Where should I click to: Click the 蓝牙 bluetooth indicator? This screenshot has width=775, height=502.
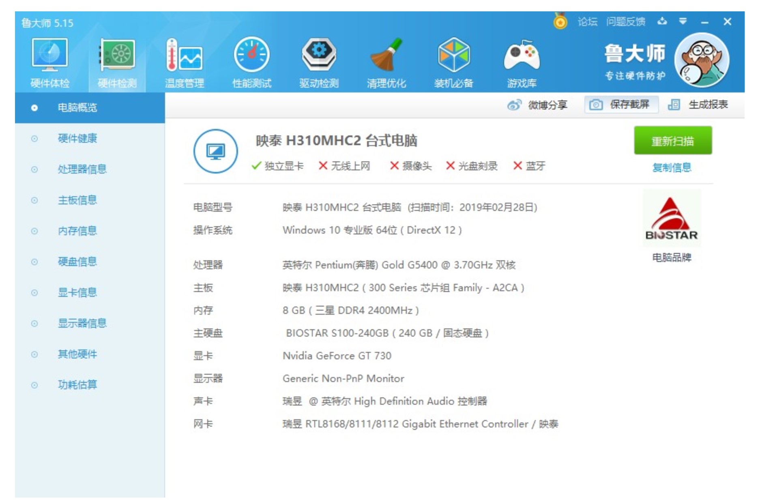click(x=529, y=166)
